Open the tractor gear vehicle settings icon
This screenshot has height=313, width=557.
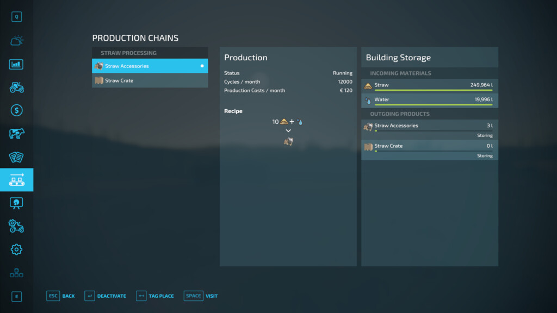[16, 226]
